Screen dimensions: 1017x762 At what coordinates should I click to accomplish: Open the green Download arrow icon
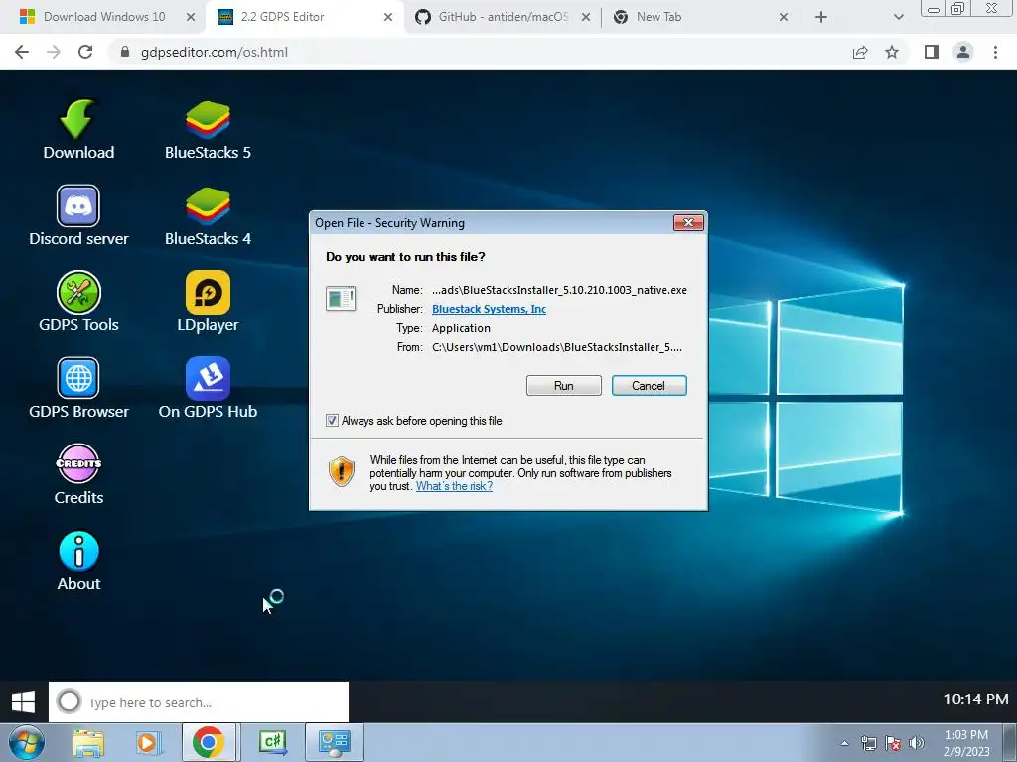pos(77,120)
